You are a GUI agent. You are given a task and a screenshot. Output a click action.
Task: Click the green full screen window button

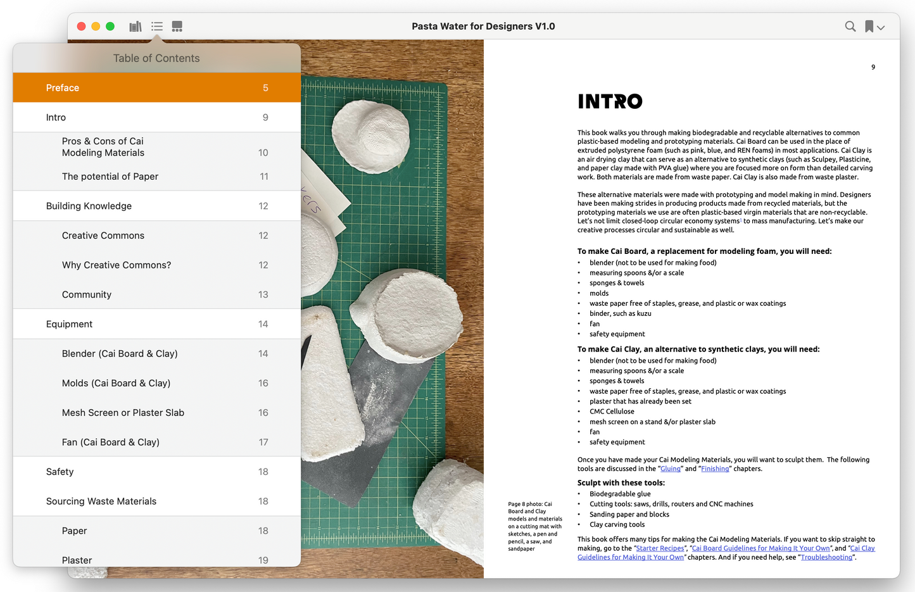click(x=110, y=27)
